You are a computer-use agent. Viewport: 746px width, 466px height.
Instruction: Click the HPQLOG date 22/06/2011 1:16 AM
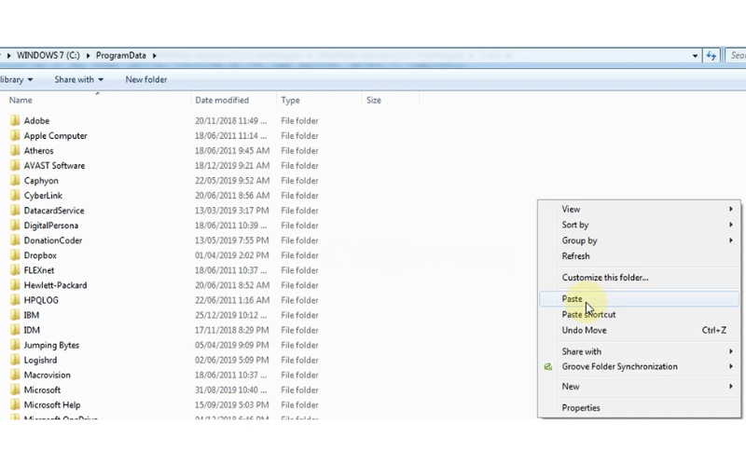click(231, 300)
